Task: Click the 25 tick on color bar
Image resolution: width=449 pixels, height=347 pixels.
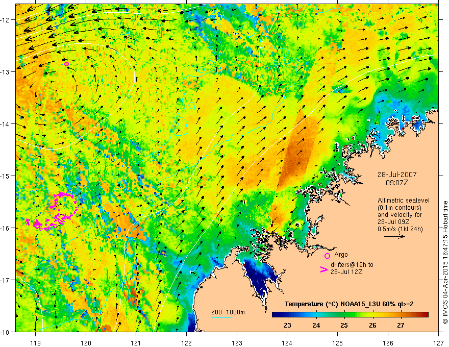Action: pyautogui.click(x=344, y=325)
